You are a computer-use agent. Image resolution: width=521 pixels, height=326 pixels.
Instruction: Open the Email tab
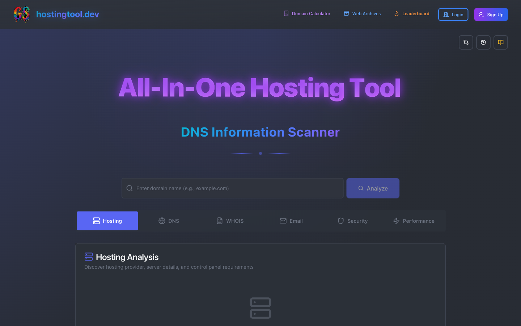click(x=291, y=221)
